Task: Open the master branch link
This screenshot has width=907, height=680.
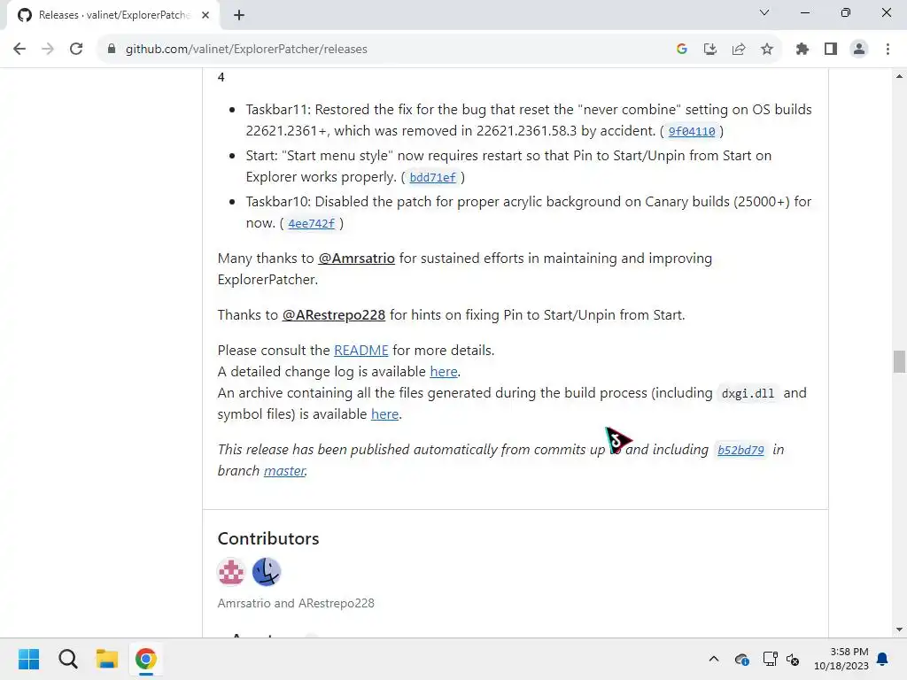Action: point(284,471)
